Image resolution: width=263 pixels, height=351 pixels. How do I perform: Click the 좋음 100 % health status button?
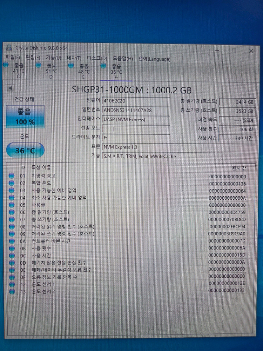click(25, 117)
